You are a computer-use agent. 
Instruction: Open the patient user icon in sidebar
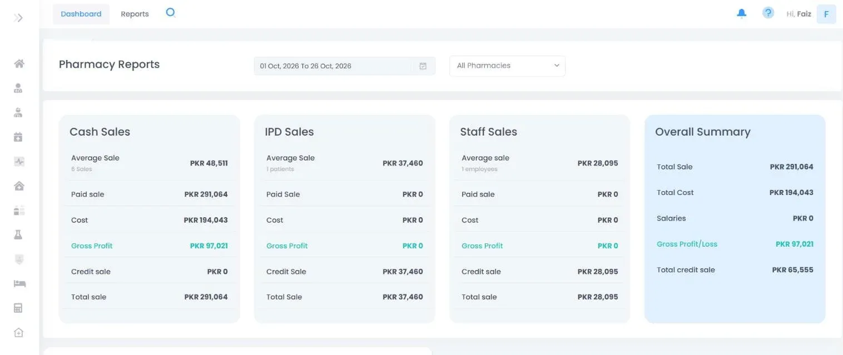(x=18, y=88)
